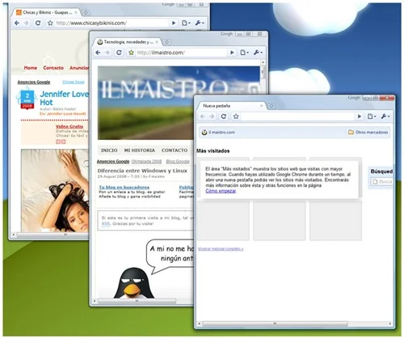404x339 pixels.
Task: Click green bookmark star in ilmaistro.com window
Action: pyautogui.click(x=131, y=53)
